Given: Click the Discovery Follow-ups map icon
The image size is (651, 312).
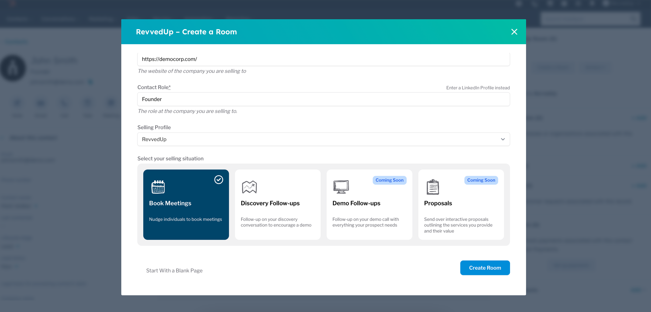Looking at the screenshot, I should pyautogui.click(x=249, y=187).
